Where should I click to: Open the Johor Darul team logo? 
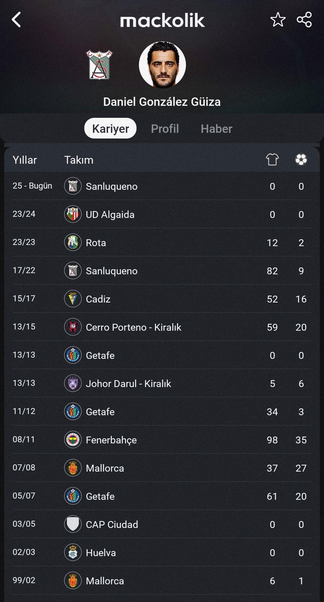(73, 383)
